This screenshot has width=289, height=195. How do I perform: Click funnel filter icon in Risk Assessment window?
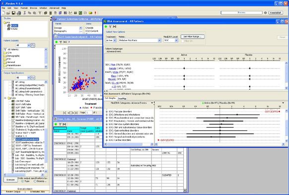click(x=110, y=27)
